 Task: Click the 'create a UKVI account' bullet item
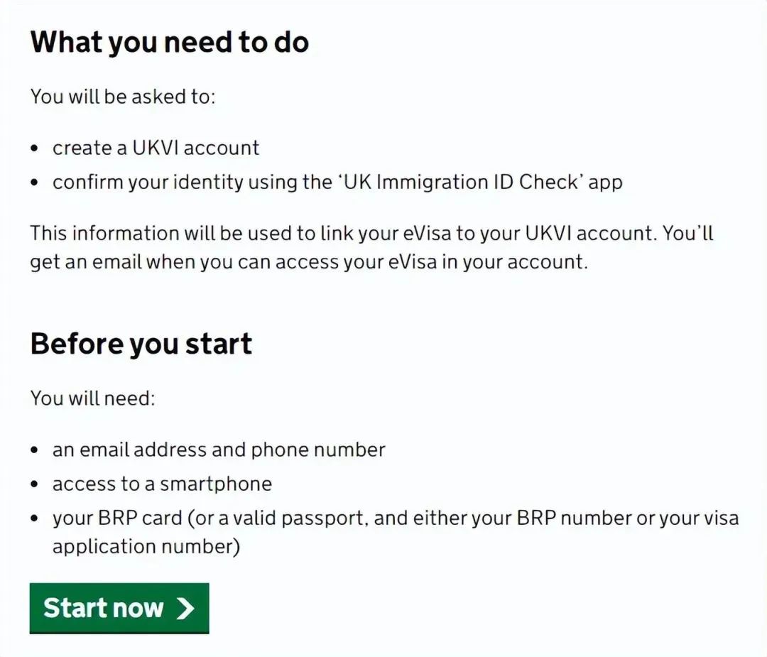[156, 148]
